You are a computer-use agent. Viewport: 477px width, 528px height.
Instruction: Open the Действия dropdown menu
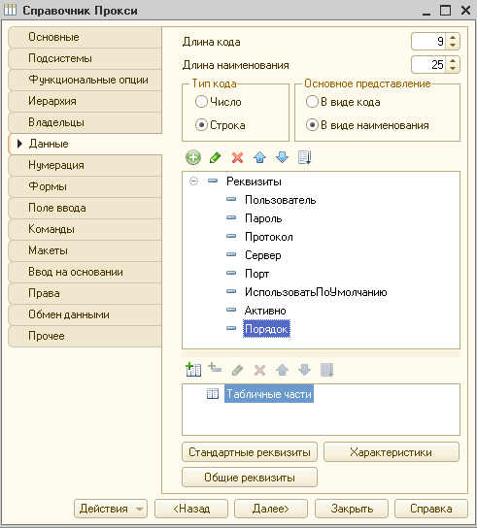[x=111, y=509]
